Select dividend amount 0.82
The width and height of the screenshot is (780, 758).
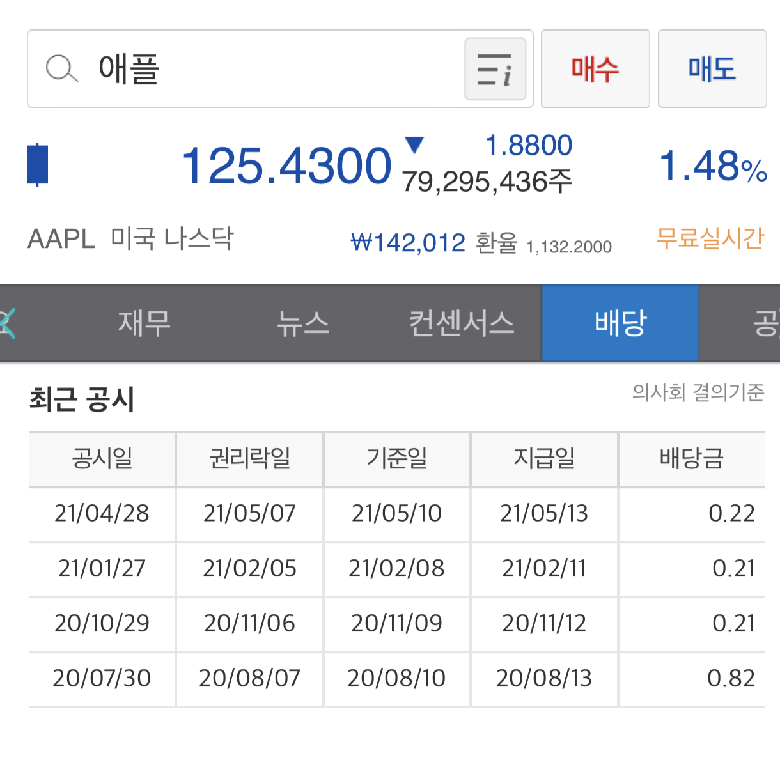[x=731, y=678]
